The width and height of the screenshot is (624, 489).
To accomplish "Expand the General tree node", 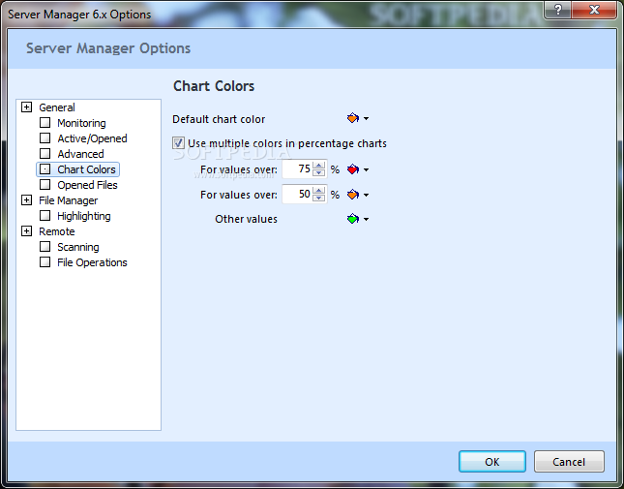I will click(x=27, y=107).
